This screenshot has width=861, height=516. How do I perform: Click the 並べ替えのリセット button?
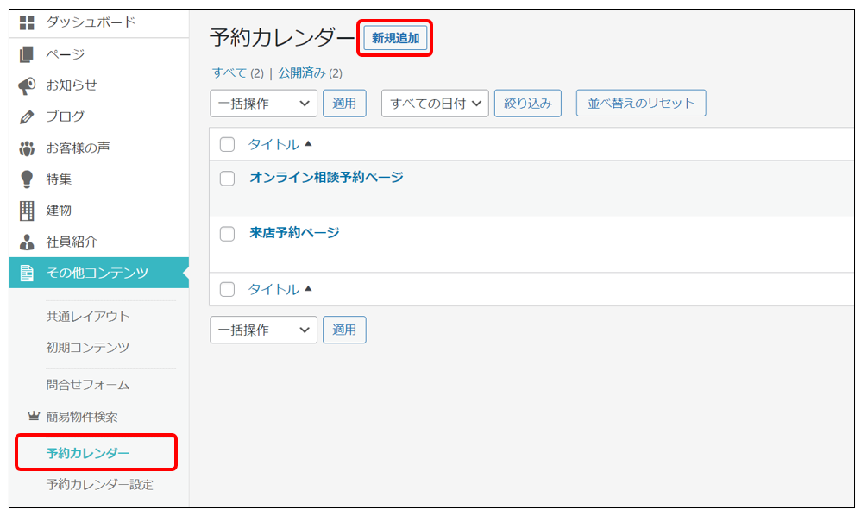coord(640,104)
